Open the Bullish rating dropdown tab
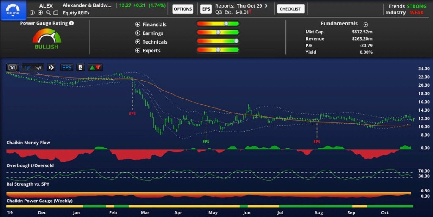 pyautogui.click(x=13, y=10)
